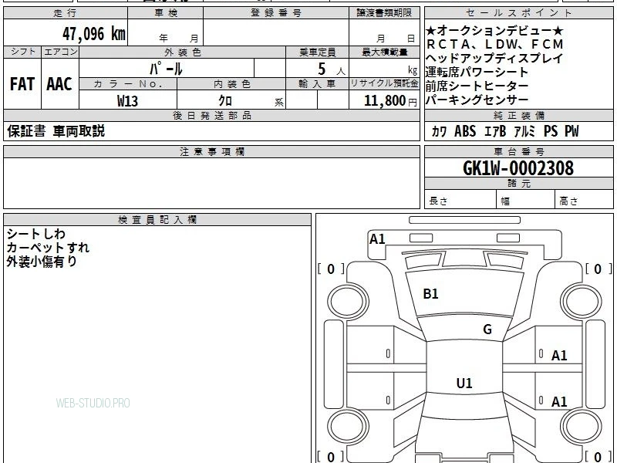Select the パーキングセンサー line
Viewport: 617px width, 463px height.
pyautogui.click(x=477, y=100)
